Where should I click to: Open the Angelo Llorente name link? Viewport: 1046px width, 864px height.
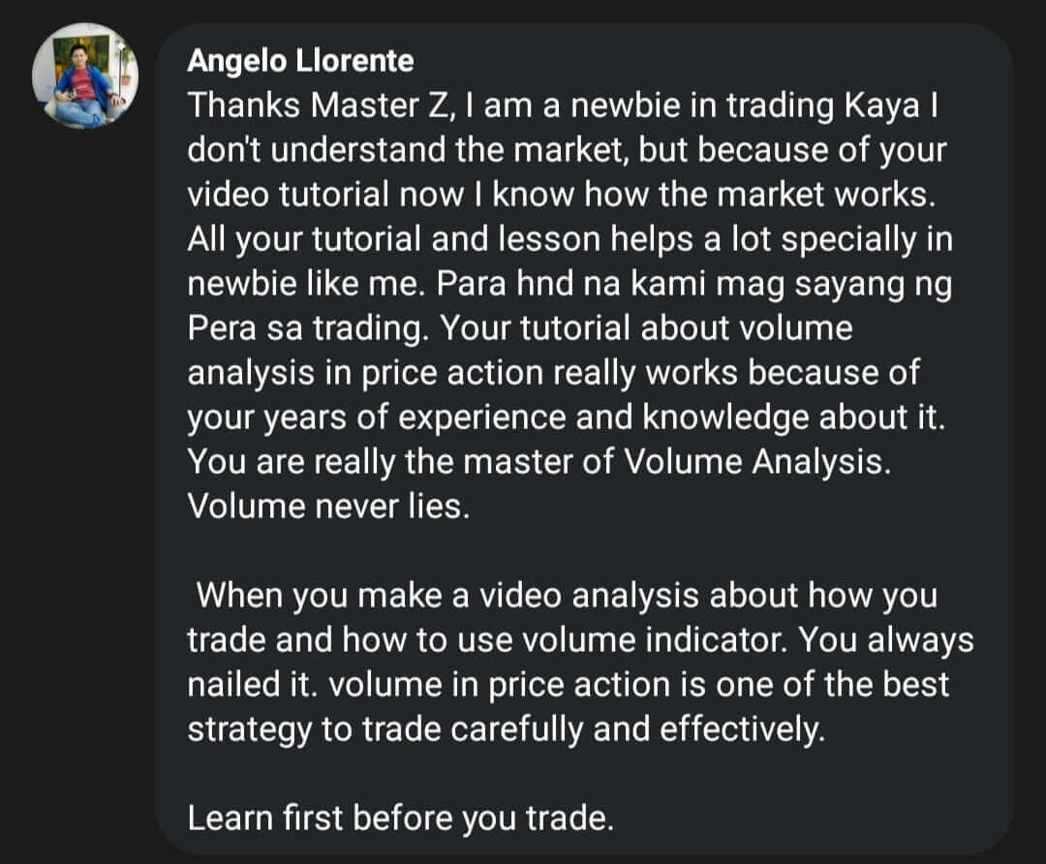coord(300,61)
